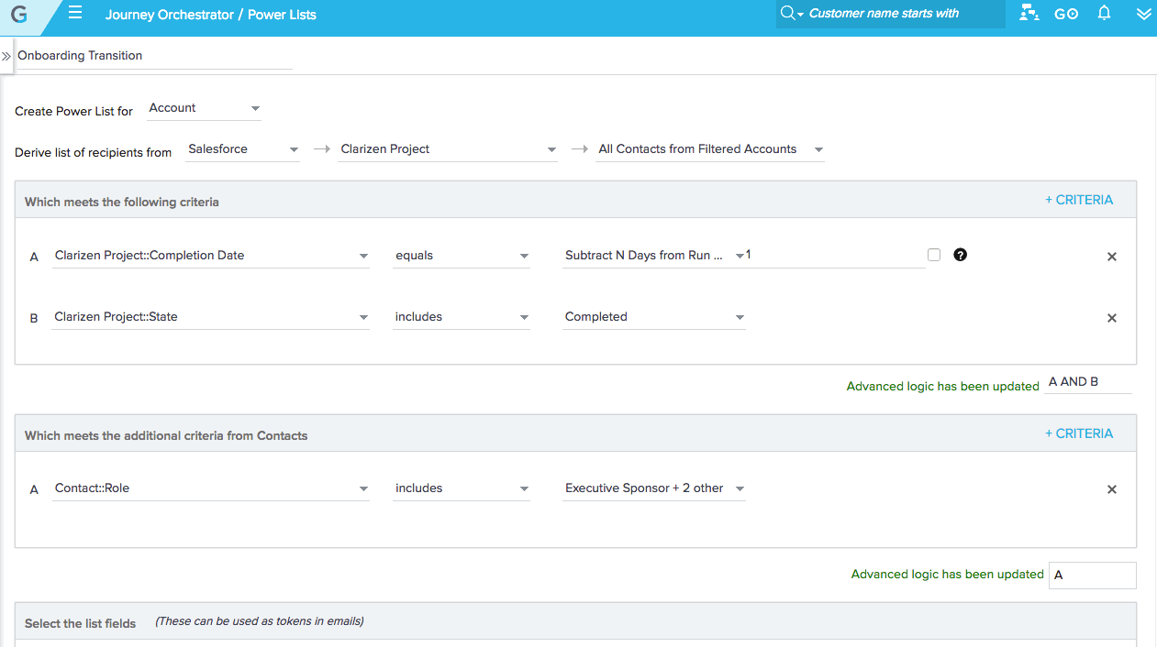This screenshot has width=1157, height=647.
Task: Click the help question mark icon in criteria A
Action: (960, 255)
